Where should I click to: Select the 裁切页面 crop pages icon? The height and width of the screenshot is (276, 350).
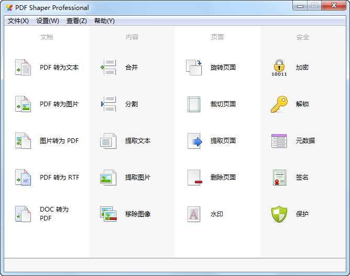click(x=194, y=104)
